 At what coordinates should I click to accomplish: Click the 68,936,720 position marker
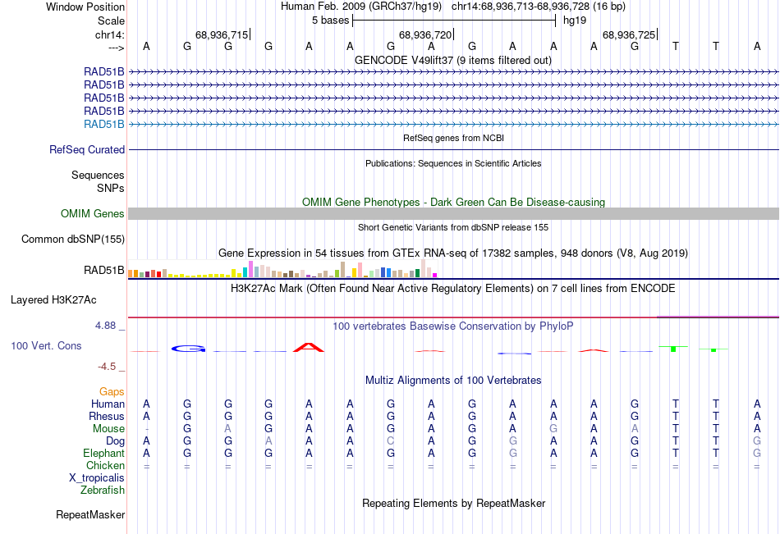tap(426, 34)
